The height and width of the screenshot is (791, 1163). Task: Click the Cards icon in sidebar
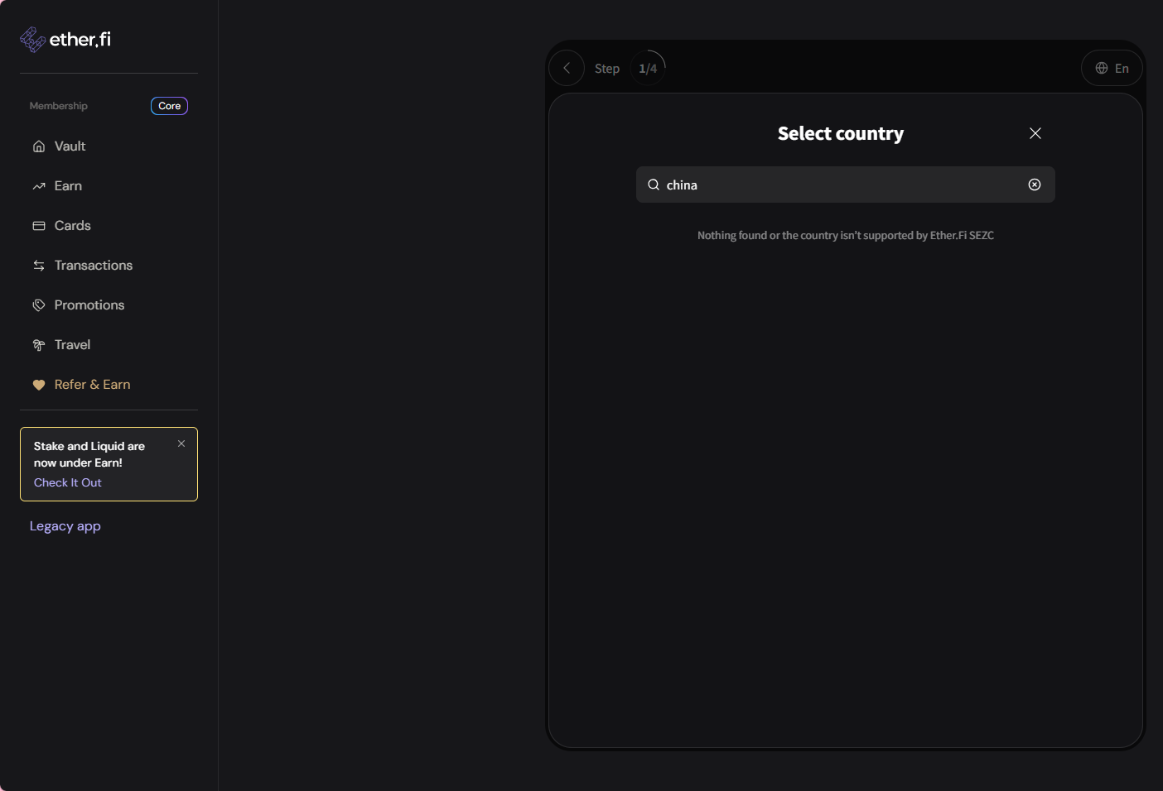point(39,226)
